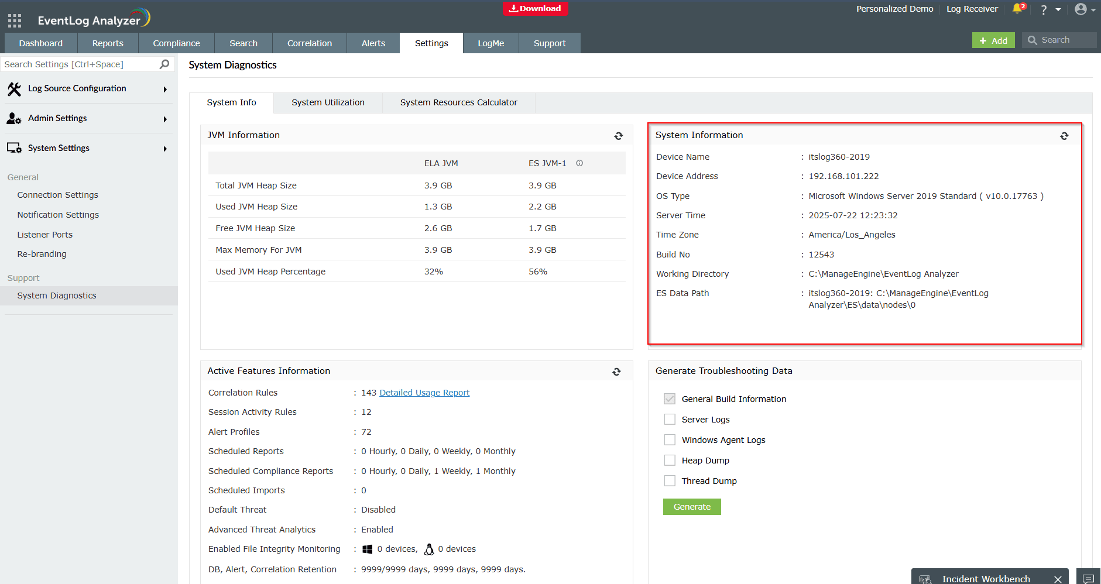Click the search settings magnifier icon
This screenshot has height=584, width=1101.
(164, 64)
